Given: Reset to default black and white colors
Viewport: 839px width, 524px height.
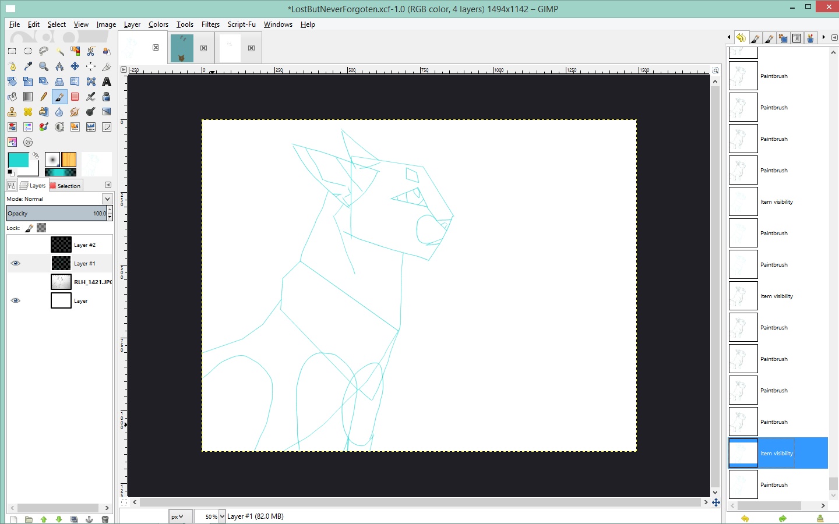Looking at the screenshot, I should [10, 172].
